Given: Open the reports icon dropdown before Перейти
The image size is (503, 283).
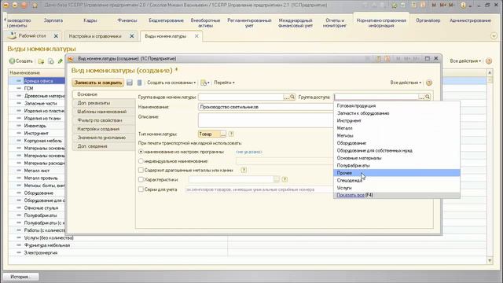Looking at the screenshot, I should coord(204,83).
